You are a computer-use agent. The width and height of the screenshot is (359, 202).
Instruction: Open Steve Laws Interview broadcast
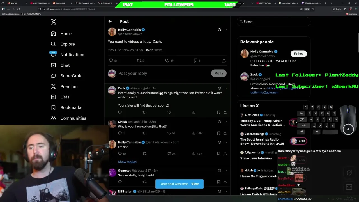pyautogui.click(x=256, y=158)
